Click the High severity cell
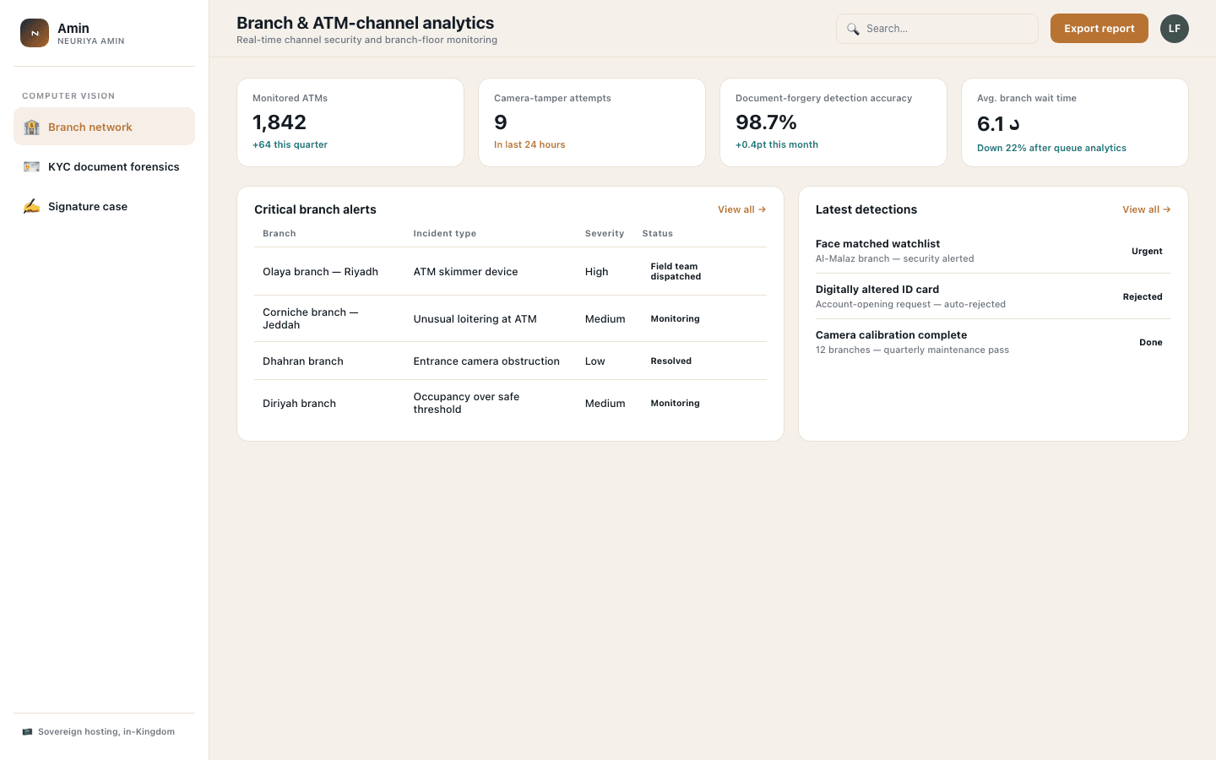 click(596, 271)
